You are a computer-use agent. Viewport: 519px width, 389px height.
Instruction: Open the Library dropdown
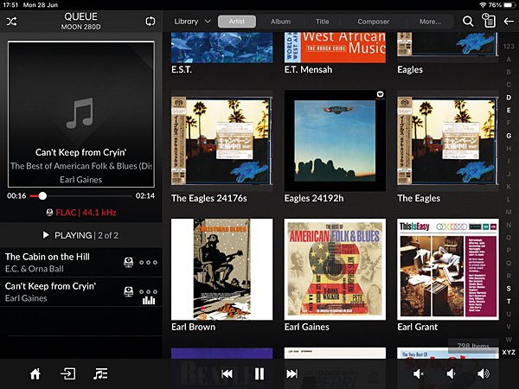[193, 22]
